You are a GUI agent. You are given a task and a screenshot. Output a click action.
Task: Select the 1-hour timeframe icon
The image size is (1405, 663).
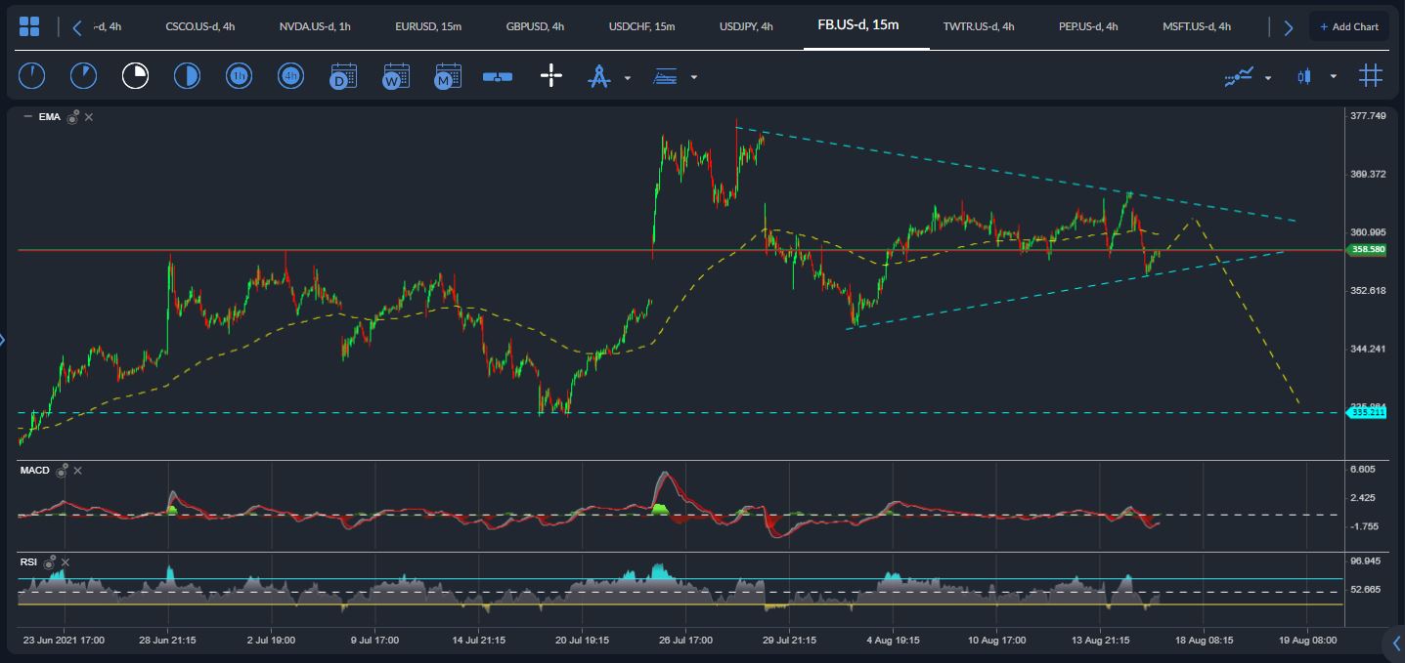pos(239,75)
